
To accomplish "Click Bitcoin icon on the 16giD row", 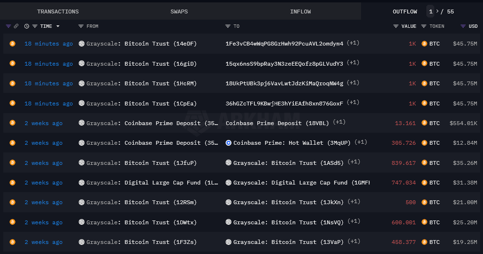I will pos(12,64).
